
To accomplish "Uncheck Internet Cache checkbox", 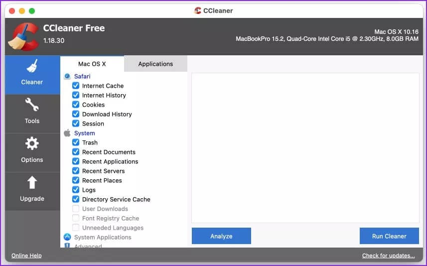I will point(76,86).
